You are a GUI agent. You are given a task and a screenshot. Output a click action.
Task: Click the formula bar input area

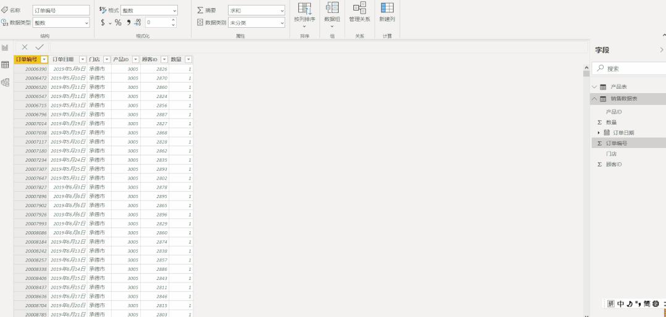319,47
